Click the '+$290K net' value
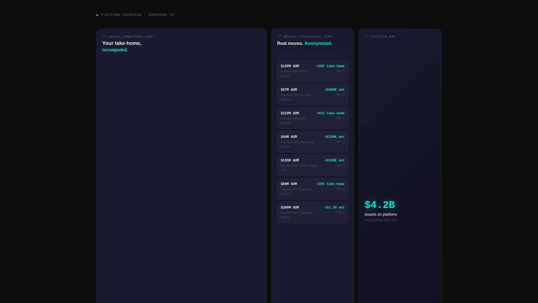Image resolution: width=538 pixels, height=303 pixels. coord(335,90)
